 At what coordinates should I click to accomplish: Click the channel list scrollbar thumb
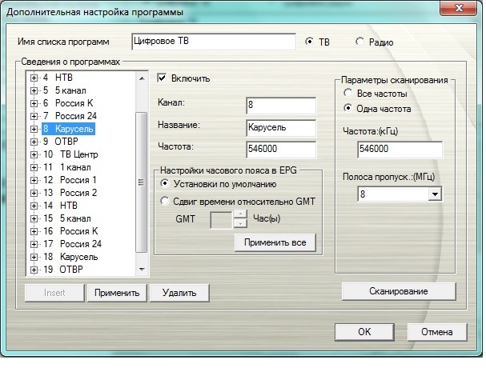click(142, 182)
